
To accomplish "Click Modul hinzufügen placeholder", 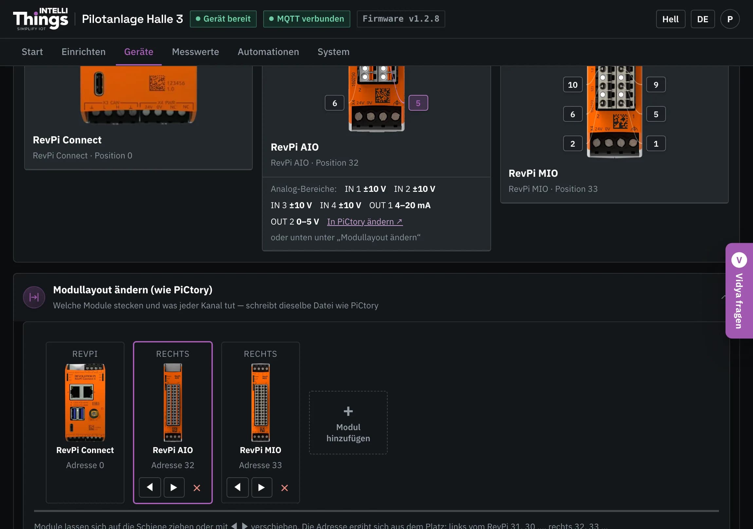I will [x=348, y=422].
